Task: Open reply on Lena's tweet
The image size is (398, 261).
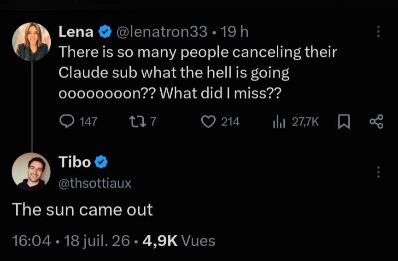Action: [67, 122]
